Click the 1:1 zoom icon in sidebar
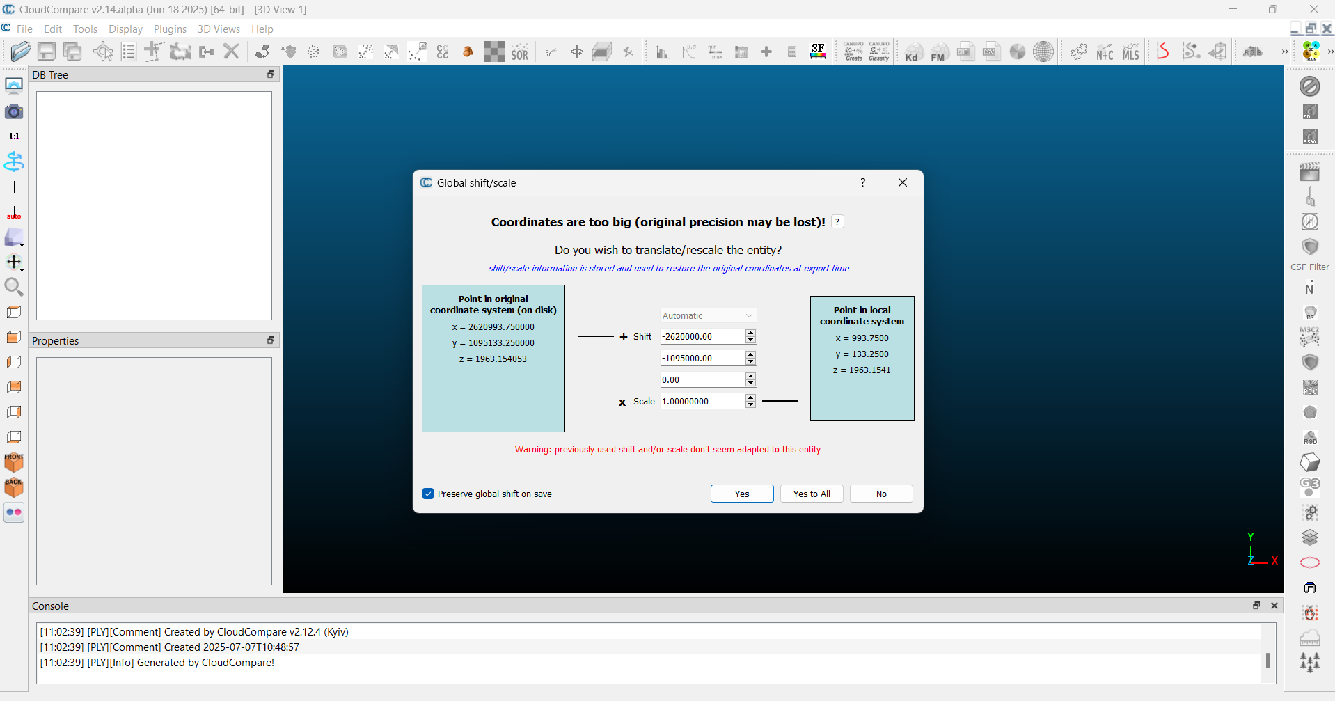The height and width of the screenshot is (701, 1335). tap(14, 136)
